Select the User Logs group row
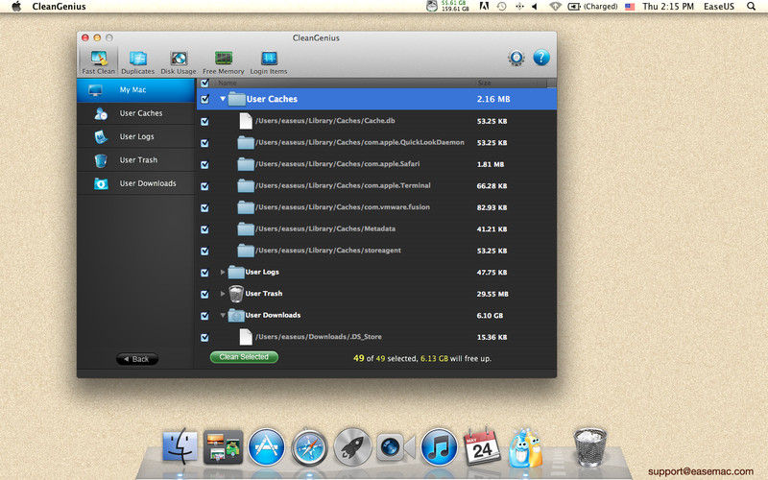This screenshot has height=480, width=768. 376,272
